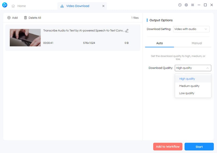
Task: Open settings gear icon
Action: 186,5
